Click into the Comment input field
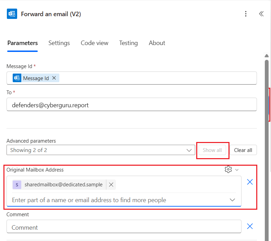 124,227
